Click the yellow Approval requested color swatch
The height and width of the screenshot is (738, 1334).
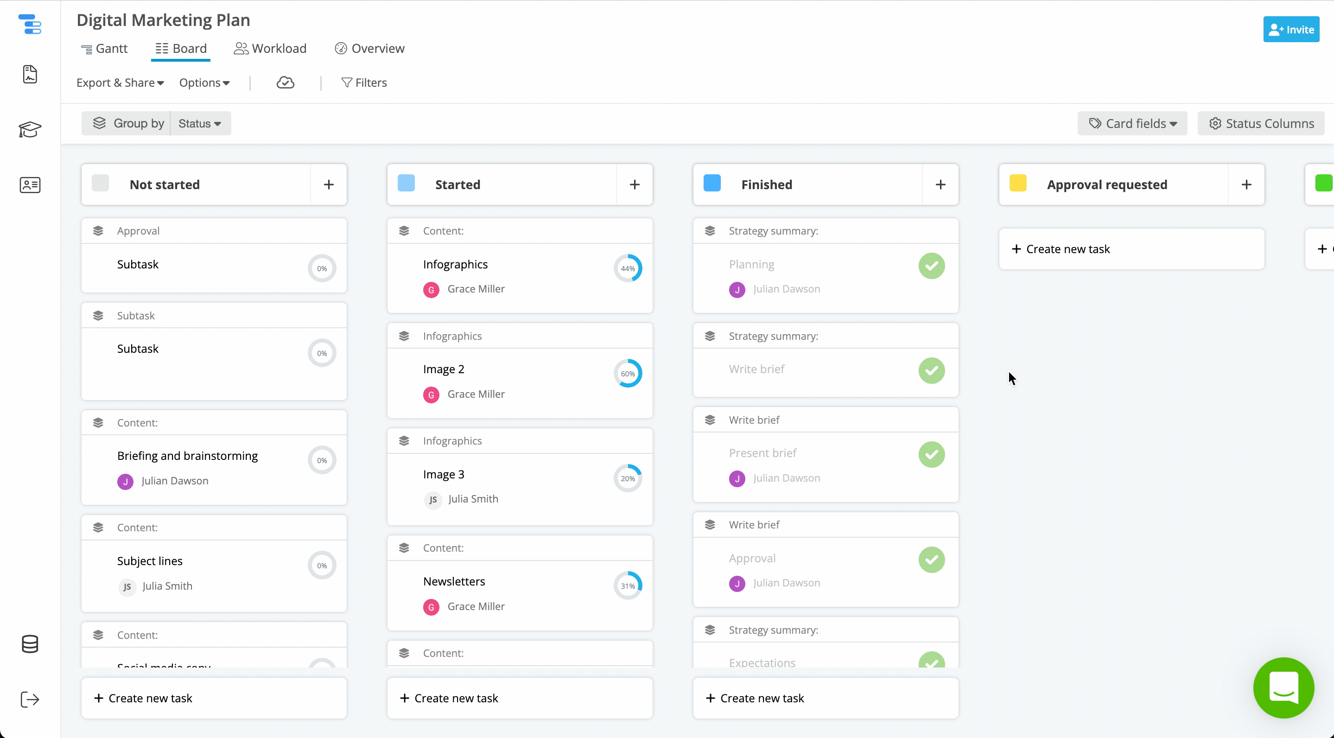coord(1017,183)
